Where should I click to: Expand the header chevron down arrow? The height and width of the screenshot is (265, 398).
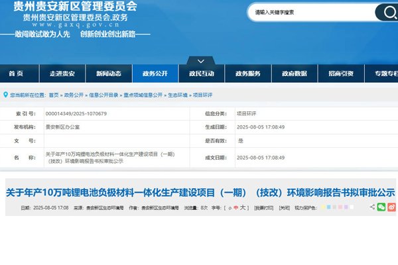(x=201, y=61)
